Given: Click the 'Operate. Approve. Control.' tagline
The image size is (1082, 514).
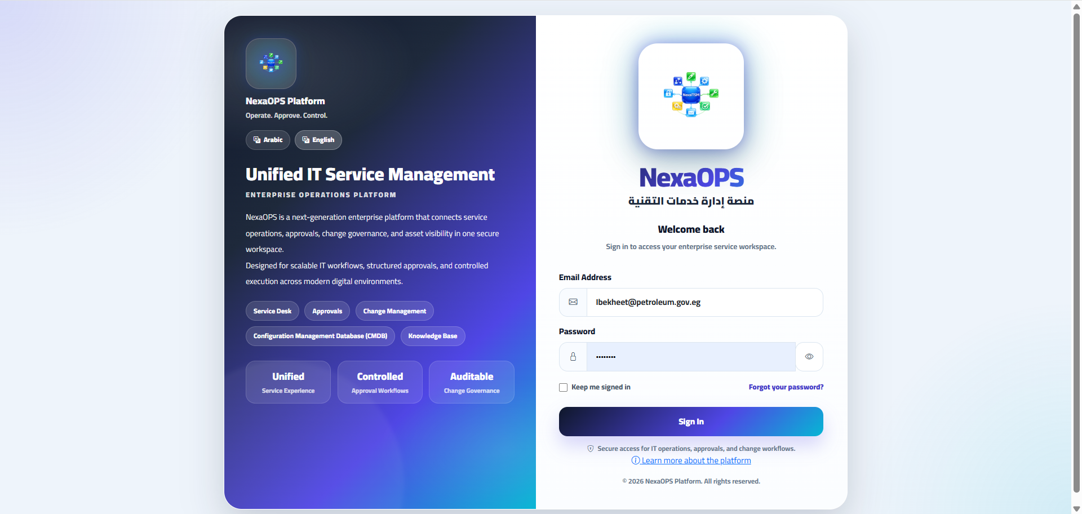Looking at the screenshot, I should click(x=286, y=116).
